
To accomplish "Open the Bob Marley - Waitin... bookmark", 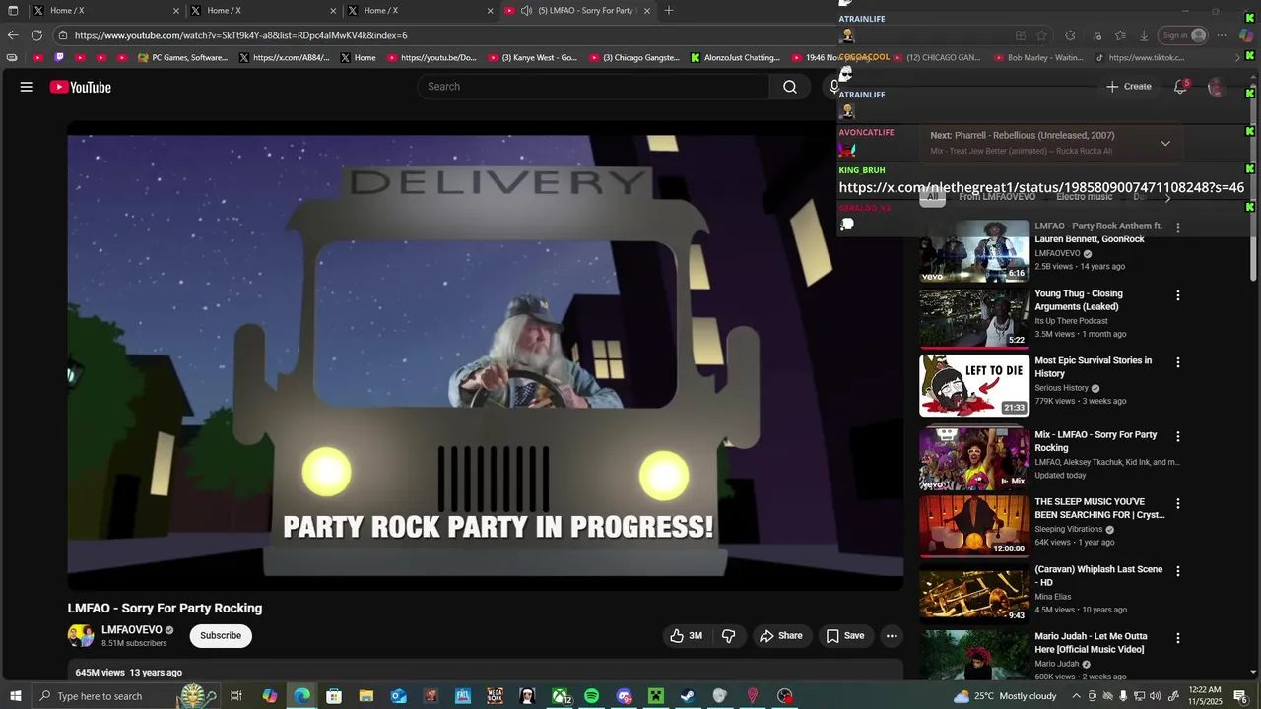I will click(1037, 58).
